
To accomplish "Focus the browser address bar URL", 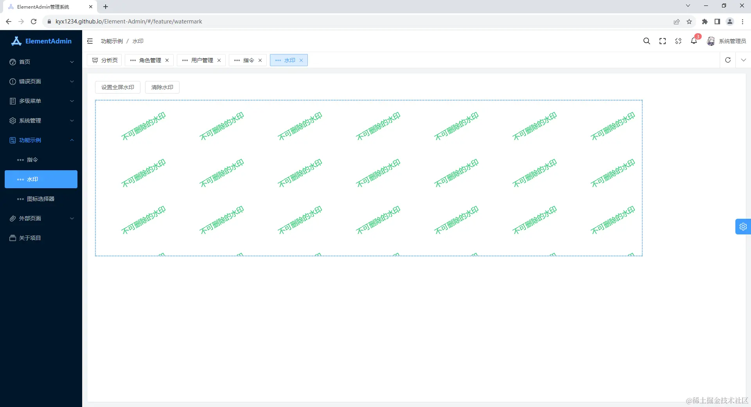I will 129,22.
